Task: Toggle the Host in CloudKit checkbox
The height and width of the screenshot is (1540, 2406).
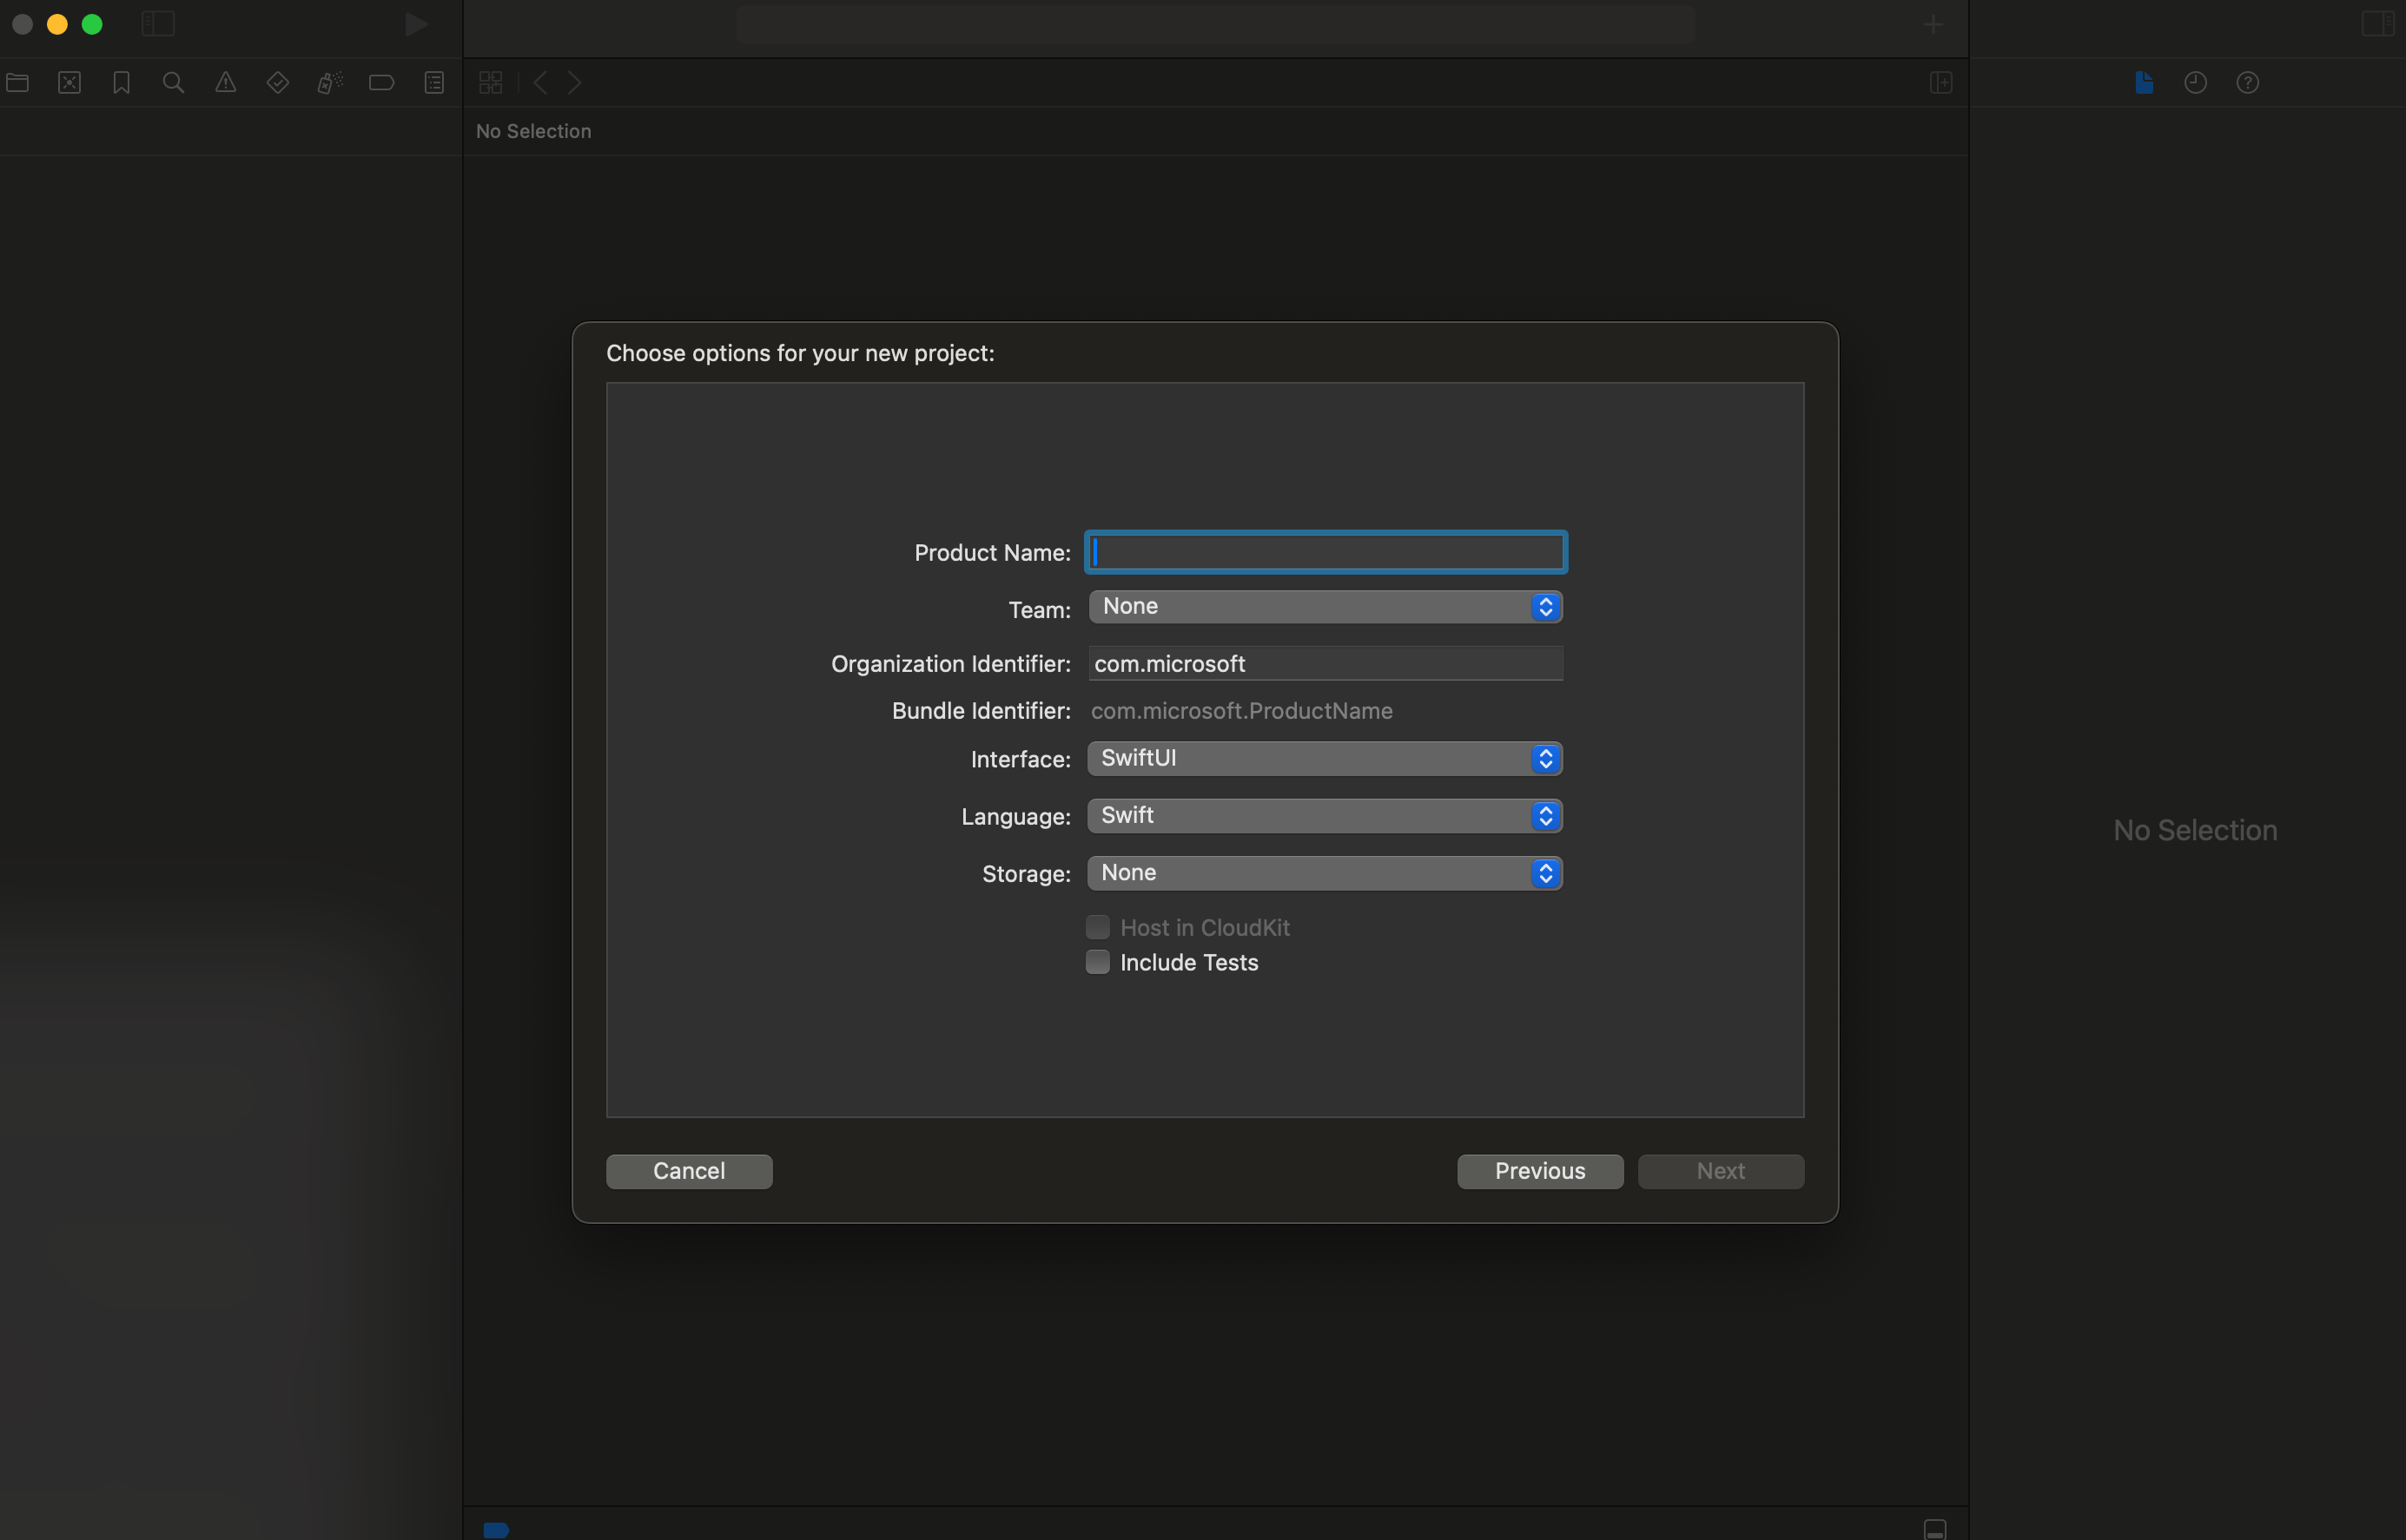Action: 1098,927
